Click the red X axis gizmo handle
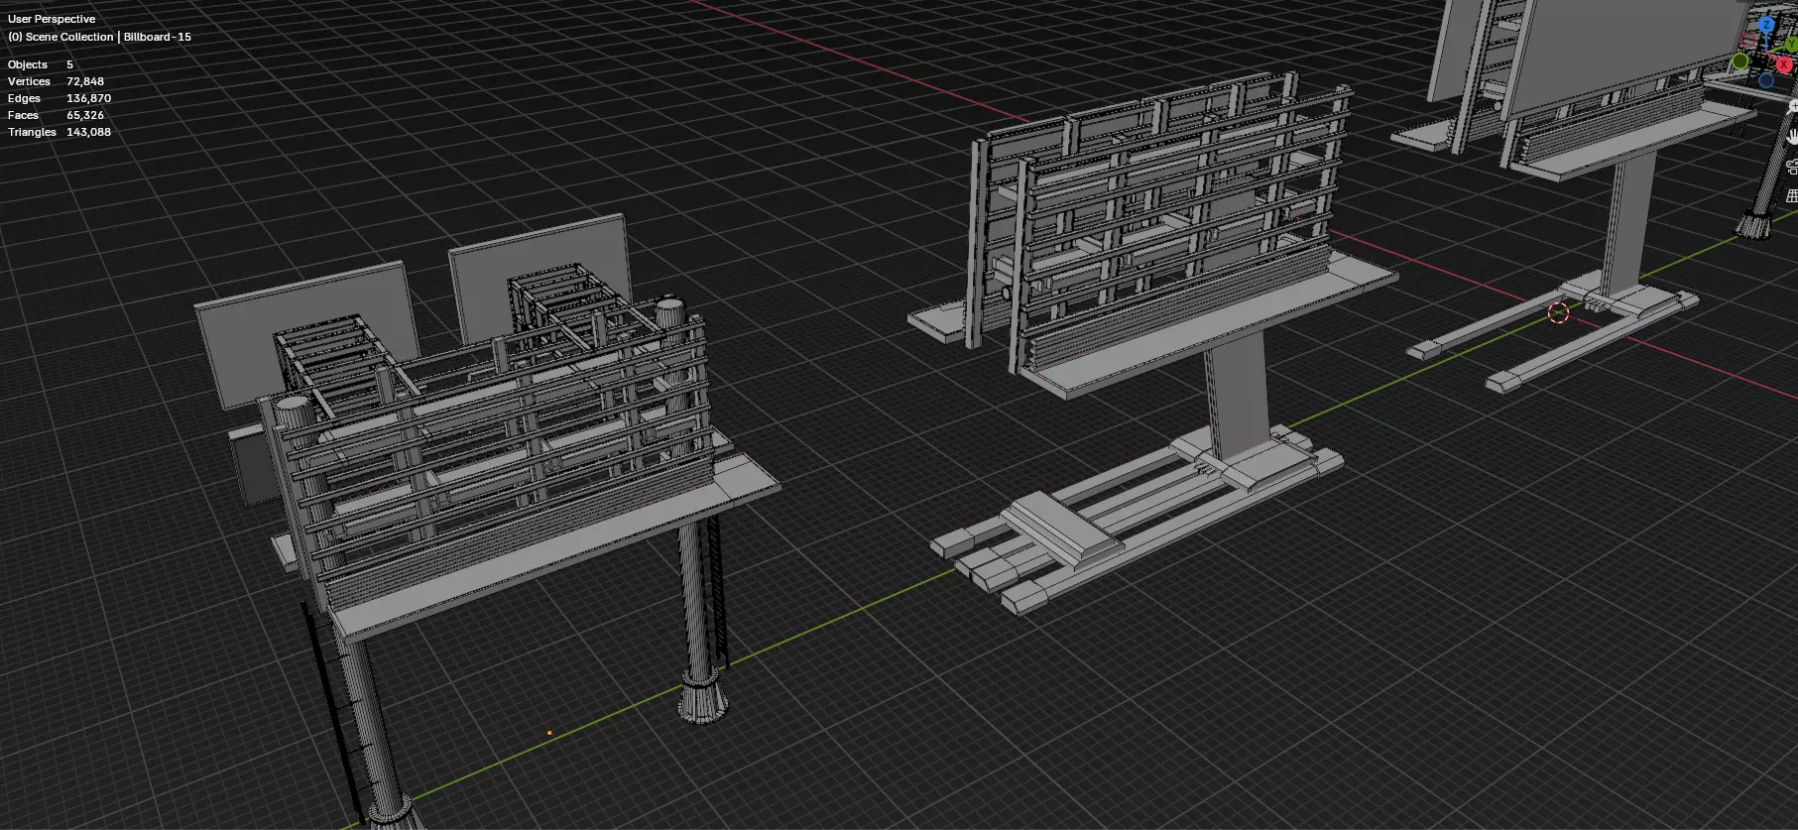1798x830 pixels. click(x=1784, y=64)
